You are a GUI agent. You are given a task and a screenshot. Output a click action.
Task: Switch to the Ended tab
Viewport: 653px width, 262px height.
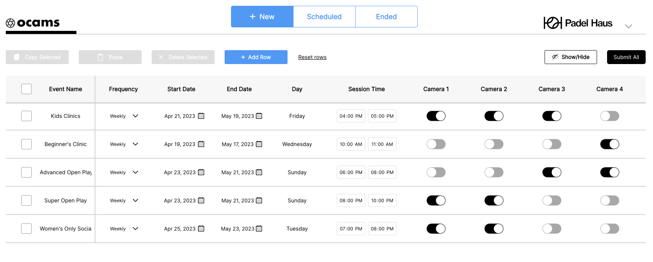tap(386, 17)
